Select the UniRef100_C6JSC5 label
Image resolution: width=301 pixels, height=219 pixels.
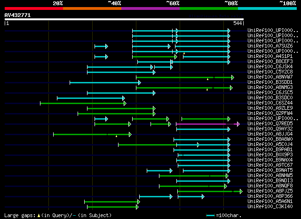point(270,92)
